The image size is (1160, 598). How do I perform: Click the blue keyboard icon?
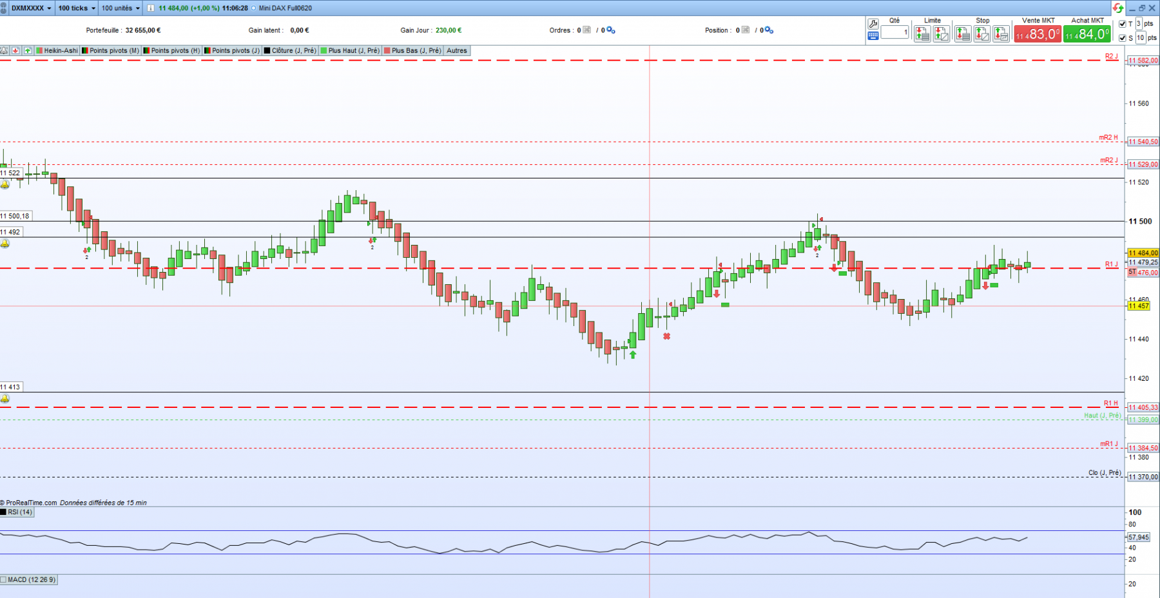pyautogui.click(x=873, y=35)
